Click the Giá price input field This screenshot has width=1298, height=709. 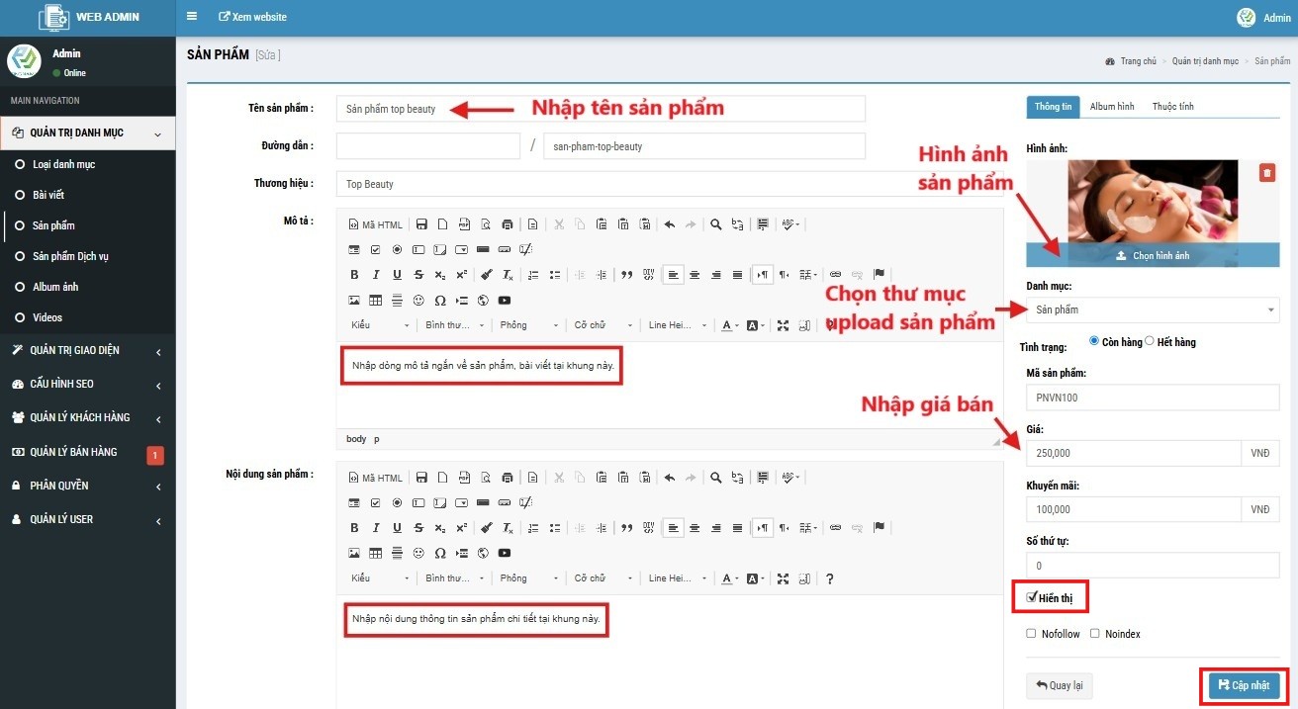(1134, 453)
